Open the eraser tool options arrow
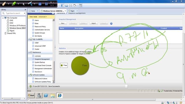The height and width of the screenshot is (104, 185). (35, 4)
